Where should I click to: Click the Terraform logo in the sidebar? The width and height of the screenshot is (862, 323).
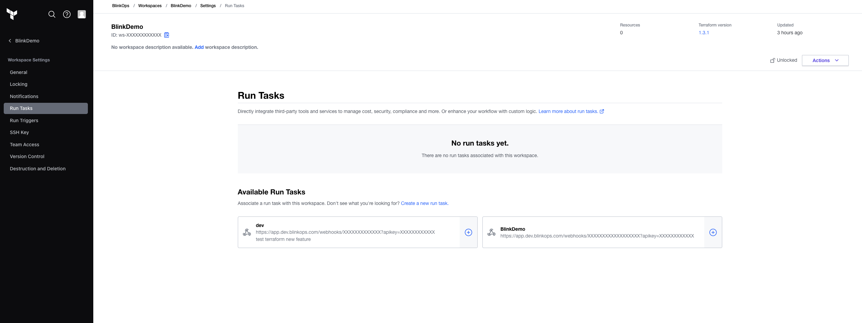click(12, 14)
